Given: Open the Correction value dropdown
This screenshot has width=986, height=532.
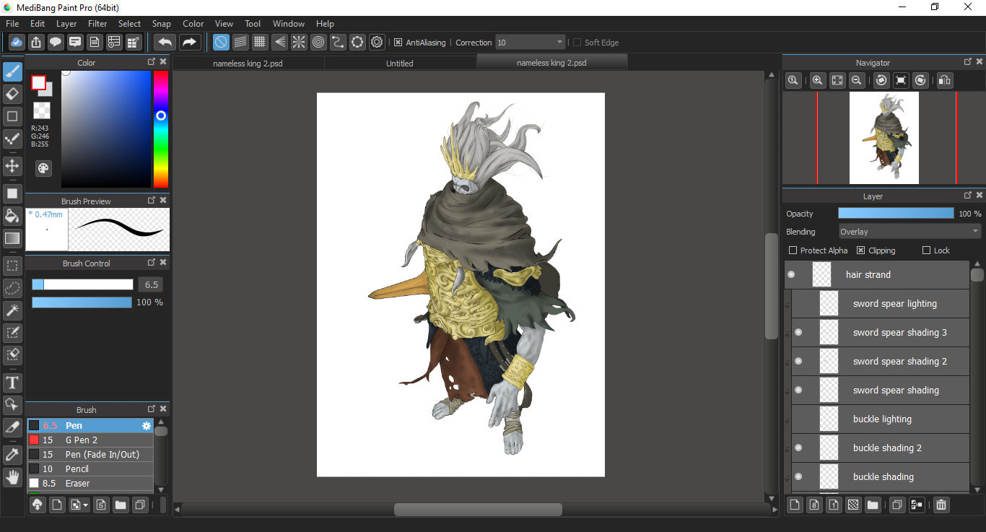Looking at the screenshot, I should point(530,43).
